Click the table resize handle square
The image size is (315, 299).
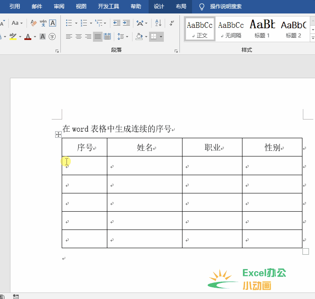[x=305, y=251]
